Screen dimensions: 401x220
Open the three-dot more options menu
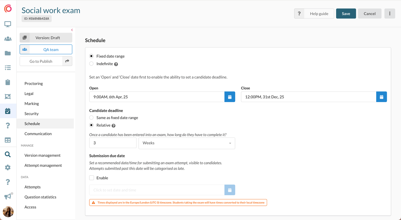[390, 14]
